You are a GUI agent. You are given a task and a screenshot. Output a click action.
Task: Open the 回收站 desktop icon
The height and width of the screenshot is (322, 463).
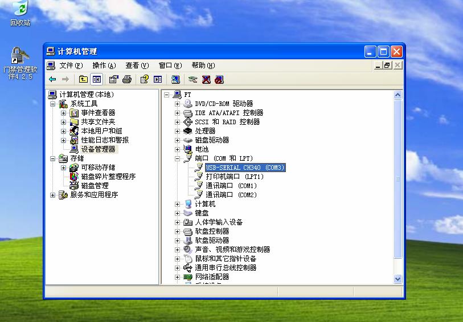(20, 14)
